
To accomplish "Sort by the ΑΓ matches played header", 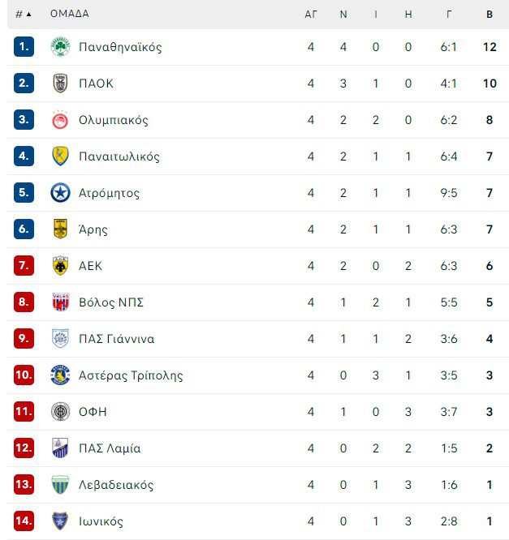I will click(x=311, y=14).
